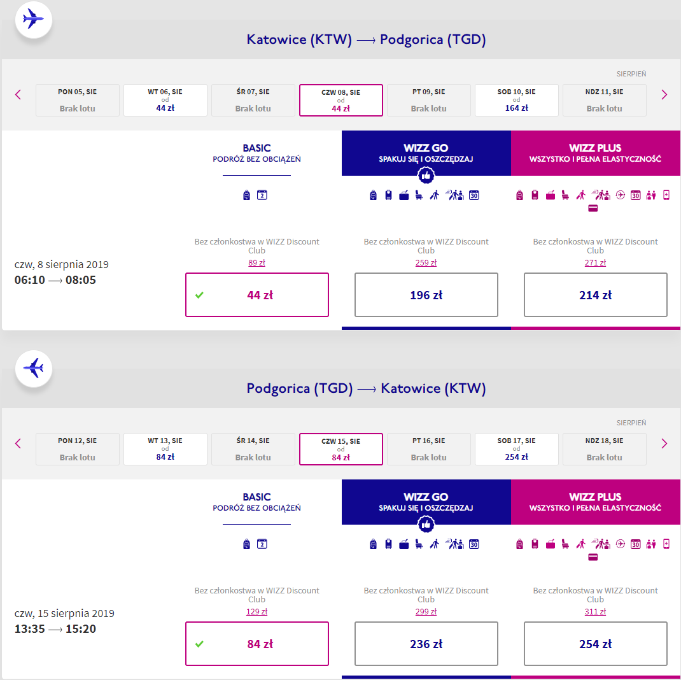This screenshot has height=680, width=681.
Task: Click payment card icon in outbound WIZZ PLUS
Action: coord(593,208)
